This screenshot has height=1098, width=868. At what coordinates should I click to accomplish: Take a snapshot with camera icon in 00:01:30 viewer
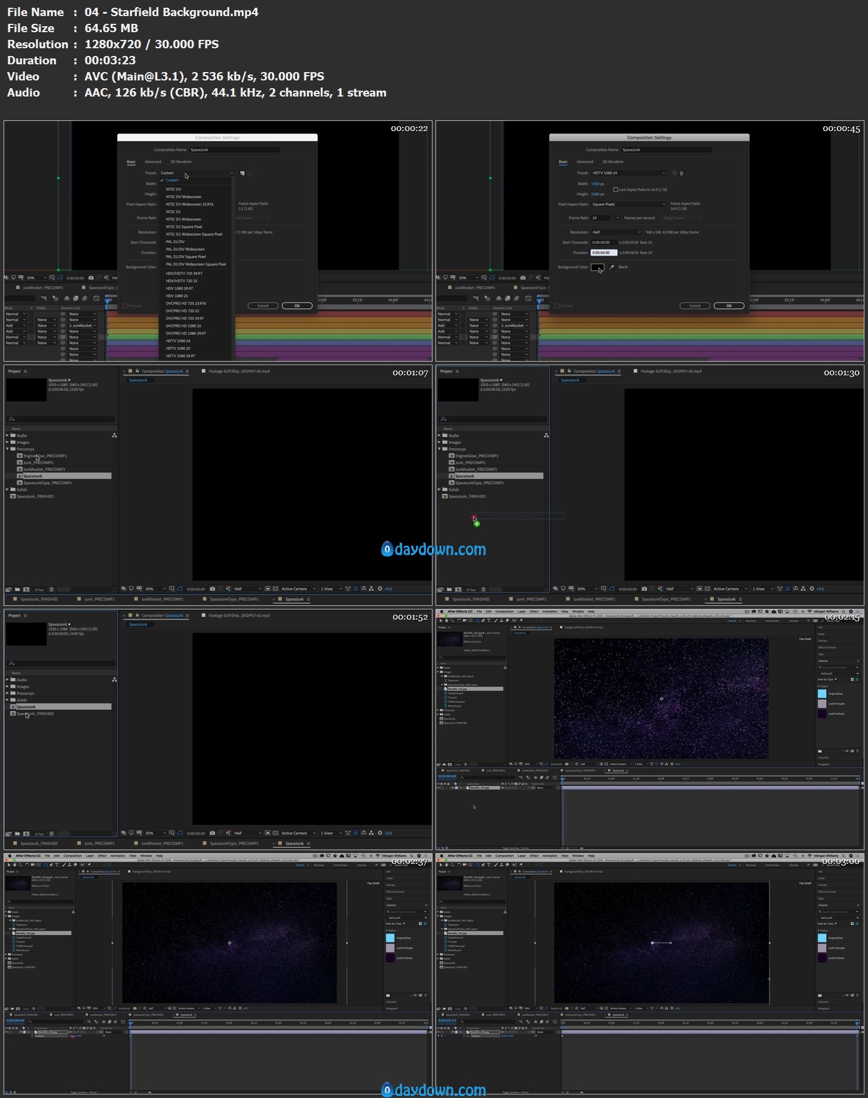click(644, 589)
